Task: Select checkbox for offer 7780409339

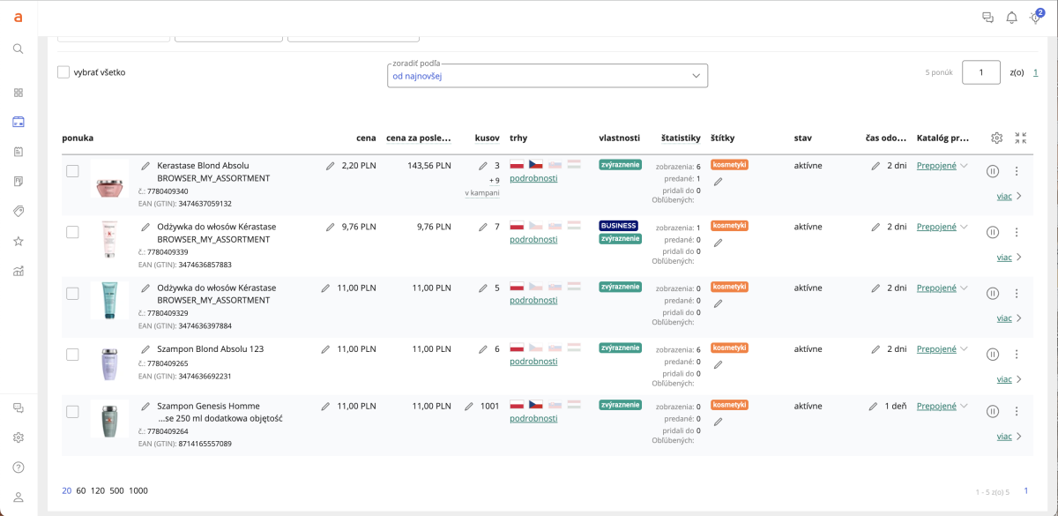Action: coord(73,232)
